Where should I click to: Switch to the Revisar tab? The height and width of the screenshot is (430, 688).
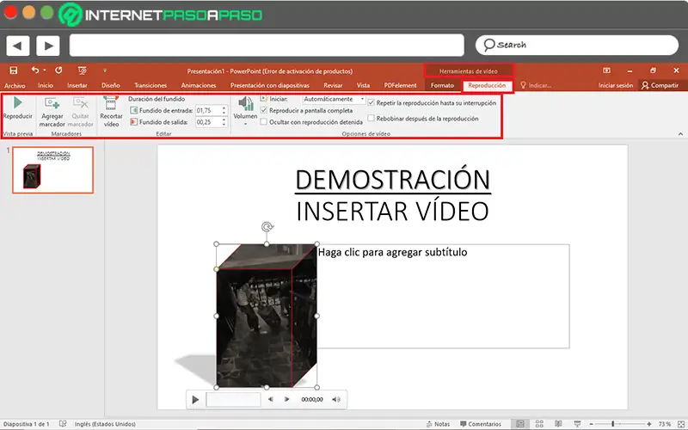pos(333,85)
